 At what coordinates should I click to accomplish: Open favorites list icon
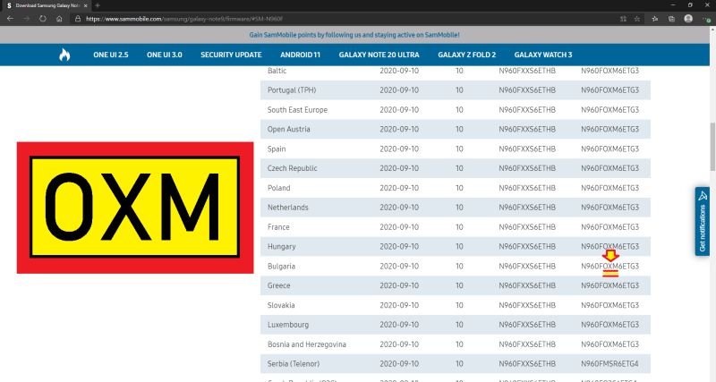655,19
